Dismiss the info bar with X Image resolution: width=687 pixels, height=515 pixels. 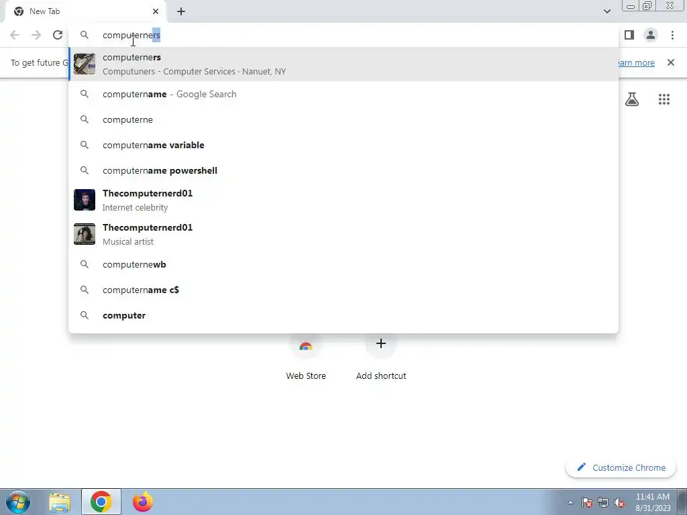(x=670, y=62)
